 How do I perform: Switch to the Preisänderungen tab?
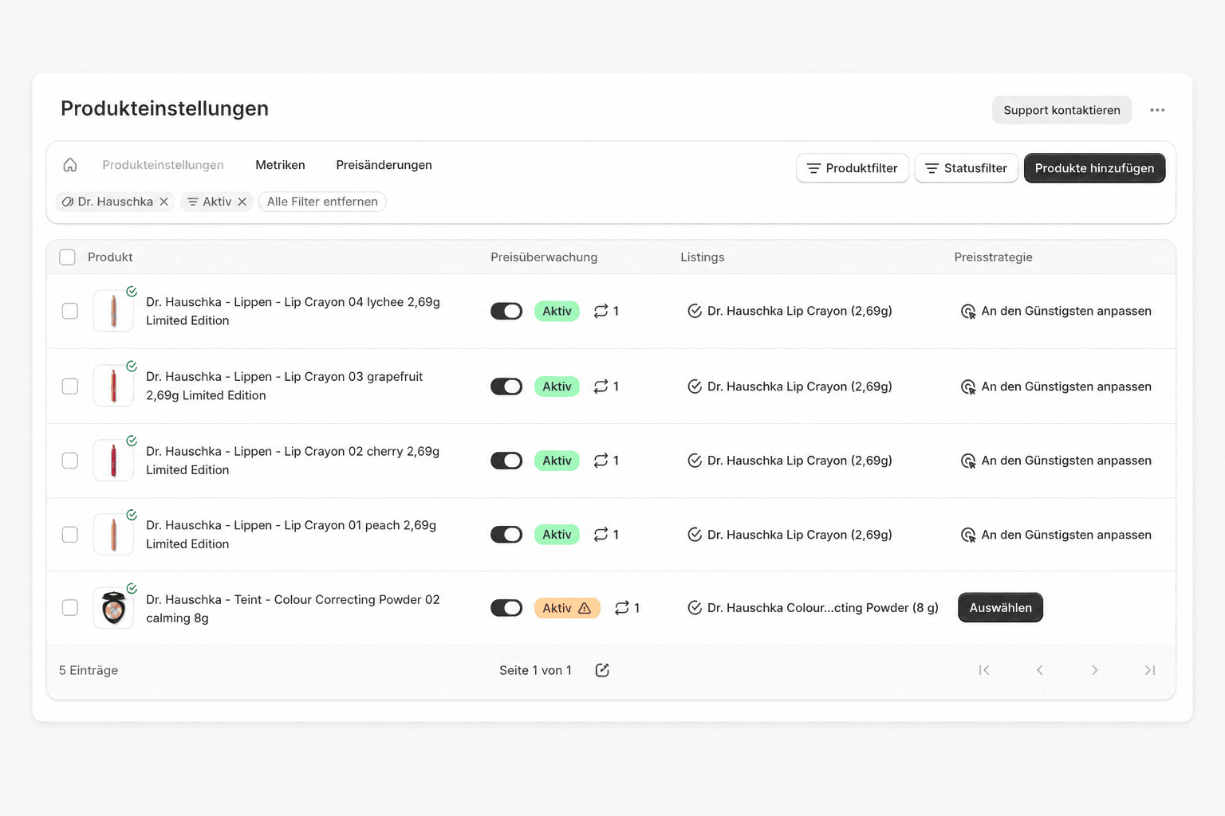pyautogui.click(x=384, y=165)
